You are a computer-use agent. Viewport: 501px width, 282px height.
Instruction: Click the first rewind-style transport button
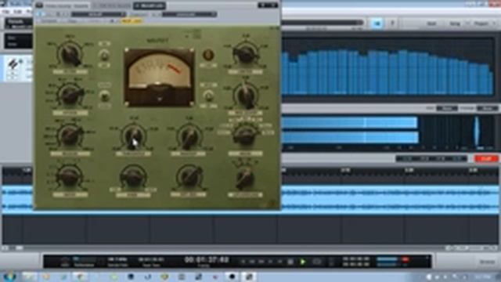pyautogui.click(x=243, y=262)
